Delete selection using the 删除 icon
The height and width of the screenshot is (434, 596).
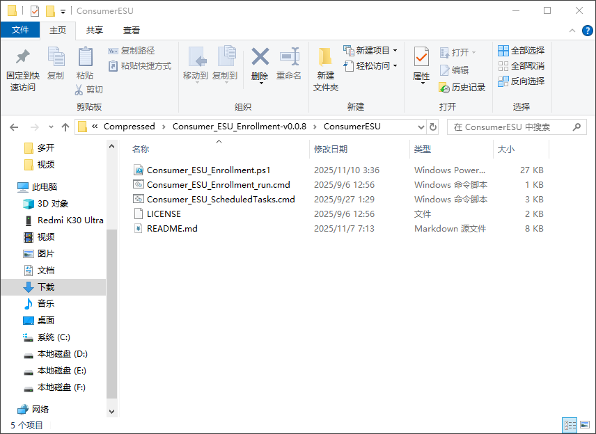coord(259,59)
